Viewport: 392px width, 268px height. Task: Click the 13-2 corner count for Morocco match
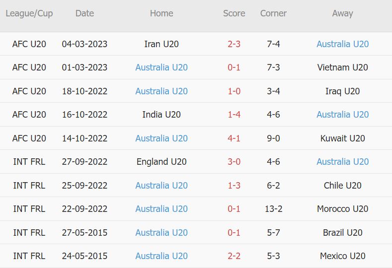coord(273,209)
